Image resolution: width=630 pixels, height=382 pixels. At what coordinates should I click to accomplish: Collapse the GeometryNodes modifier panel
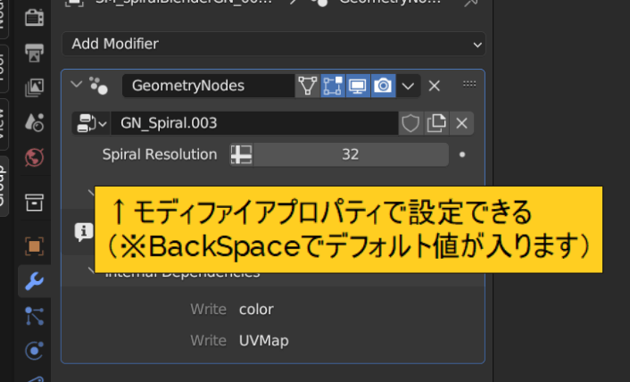click(x=77, y=85)
